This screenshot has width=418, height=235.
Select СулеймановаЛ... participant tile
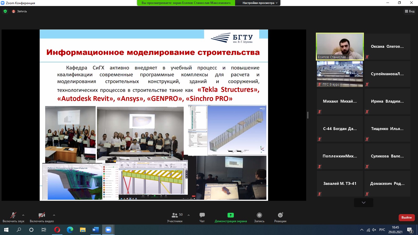point(387,74)
